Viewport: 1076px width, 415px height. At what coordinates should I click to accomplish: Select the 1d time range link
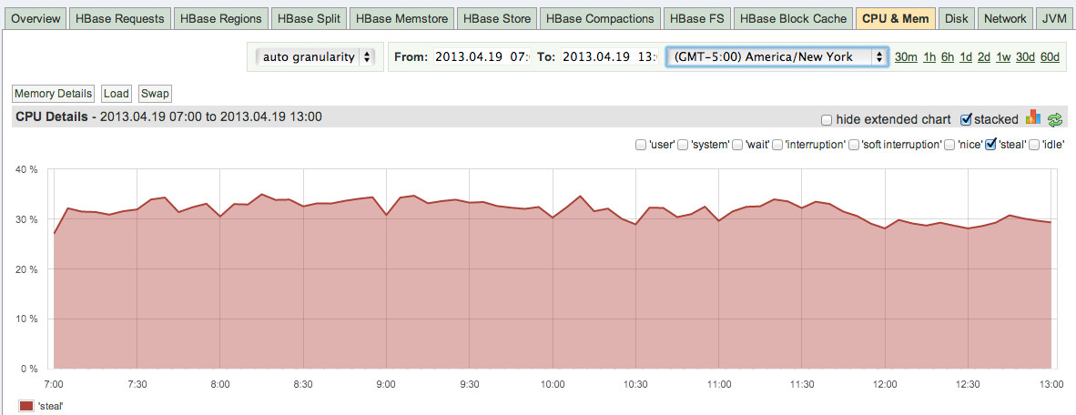[x=966, y=57]
